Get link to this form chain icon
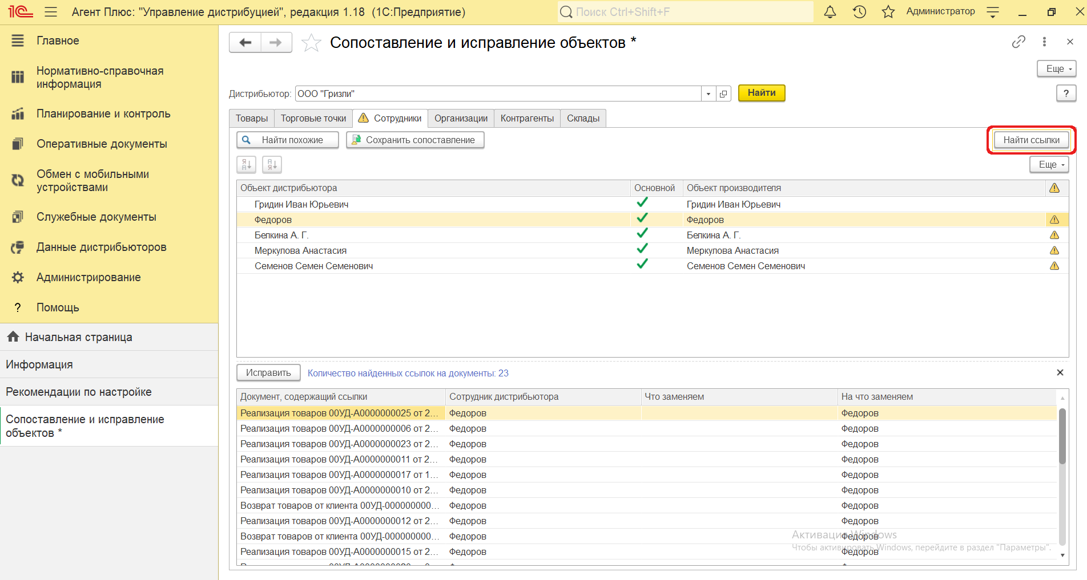 point(1018,42)
